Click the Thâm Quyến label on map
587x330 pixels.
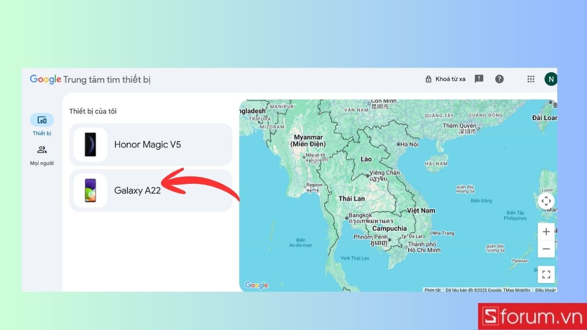coord(459,126)
